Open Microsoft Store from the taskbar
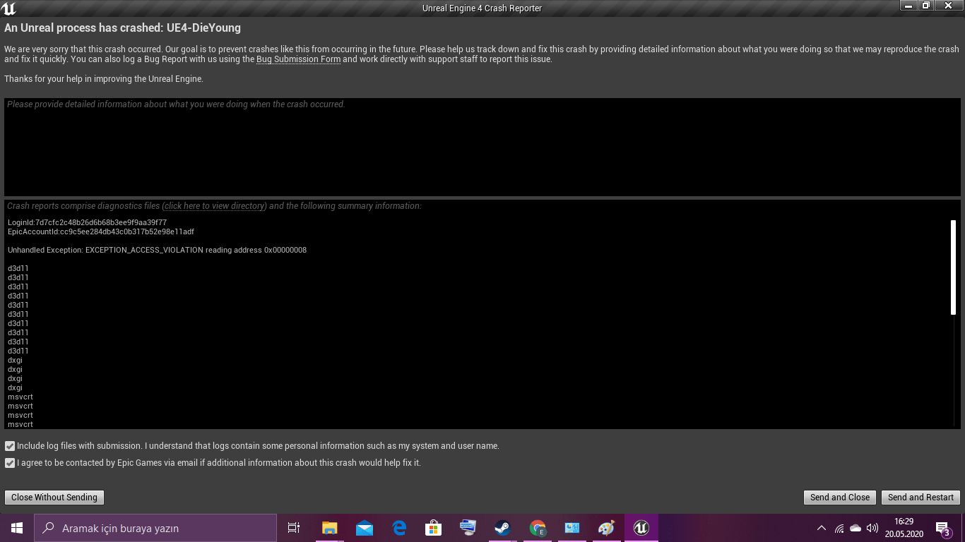The height and width of the screenshot is (542, 965). (x=433, y=528)
